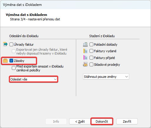Click the Zavřít button

127,122
